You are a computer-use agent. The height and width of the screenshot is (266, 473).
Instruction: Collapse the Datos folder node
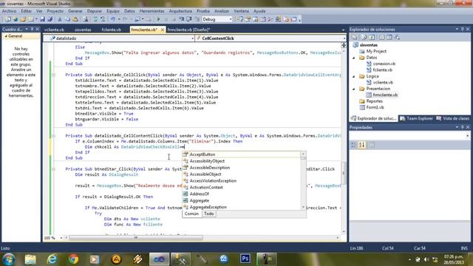(x=354, y=58)
